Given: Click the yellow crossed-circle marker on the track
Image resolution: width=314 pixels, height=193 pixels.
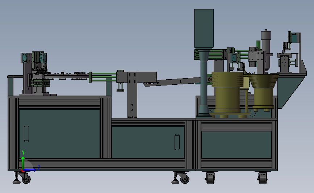Looking at the screenshot, I should (x=210, y=80).
